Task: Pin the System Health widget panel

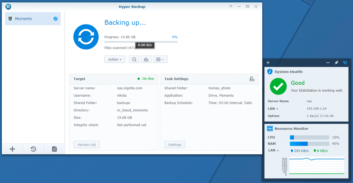Action: click(x=336, y=63)
